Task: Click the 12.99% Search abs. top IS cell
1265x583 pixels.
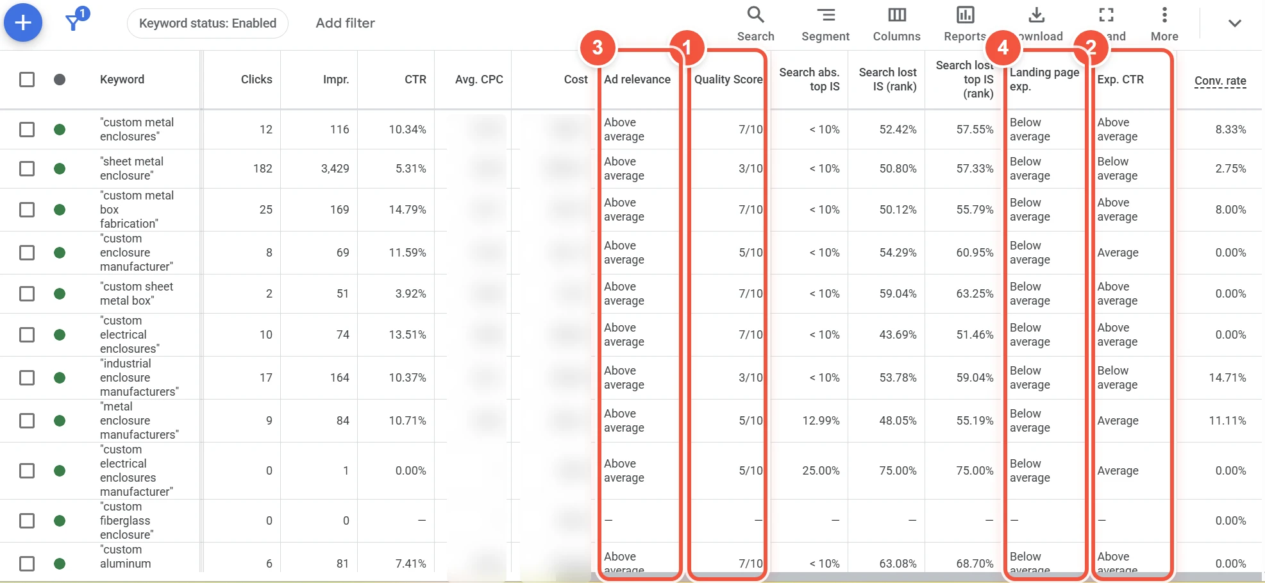Action: pyautogui.click(x=821, y=421)
